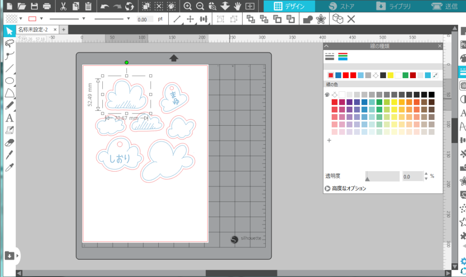
Task: Select the Knife tool
Action: (x=10, y=155)
